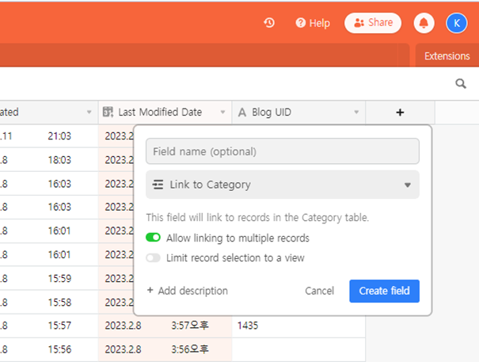The height and width of the screenshot is (362, 479).
Task: Click the Blog UID column header
Action: pyautogui.click(x=298, y=112)
